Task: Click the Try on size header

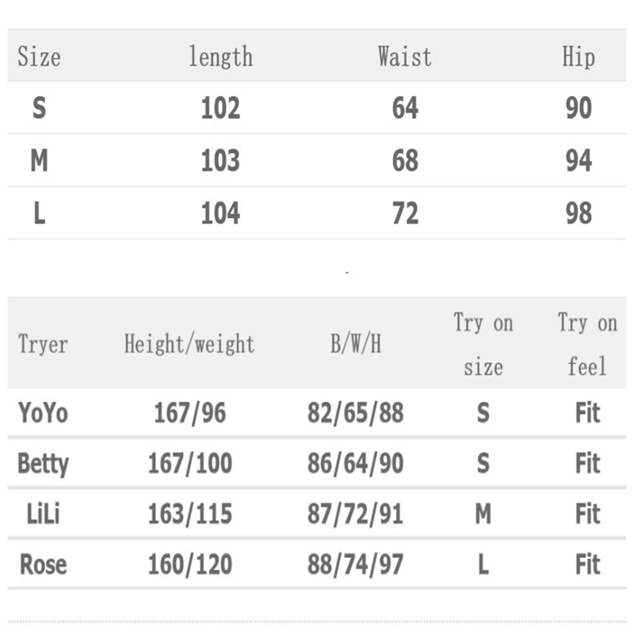Action: click(x=483, y=345)
